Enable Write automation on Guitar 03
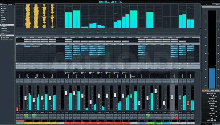This screenshot has width=220, height=125. point(46,115)
